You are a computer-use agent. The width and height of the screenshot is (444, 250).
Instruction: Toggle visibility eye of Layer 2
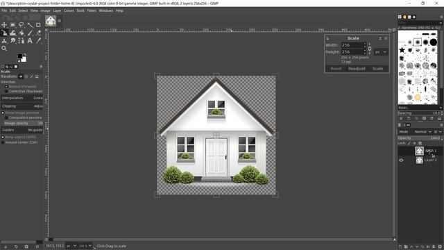point(401,160)
